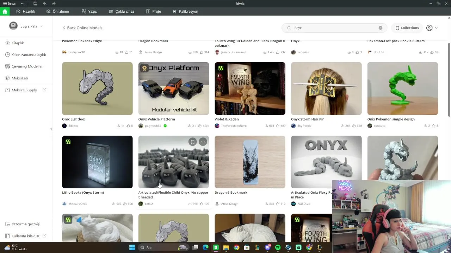Click the undo arrow icon
Image resolution: width=451 pixels, height=253 pixels.
tap(44, 4)
